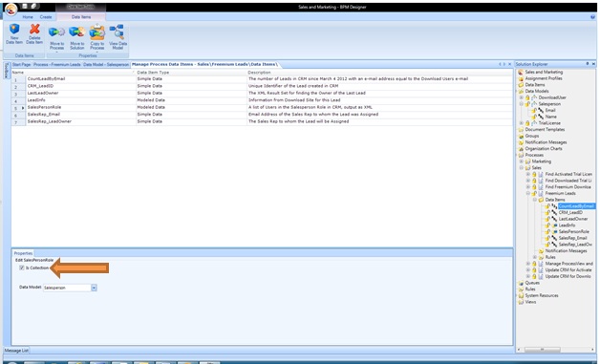The width and height of the screenshot is (600, 364).
Task: Sort grid by the Name column header
Action: click(74, 73)
